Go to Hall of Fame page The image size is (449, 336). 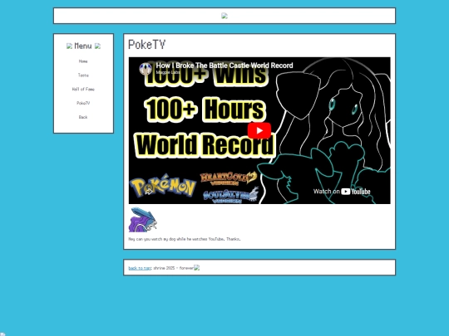pos(83,89)
